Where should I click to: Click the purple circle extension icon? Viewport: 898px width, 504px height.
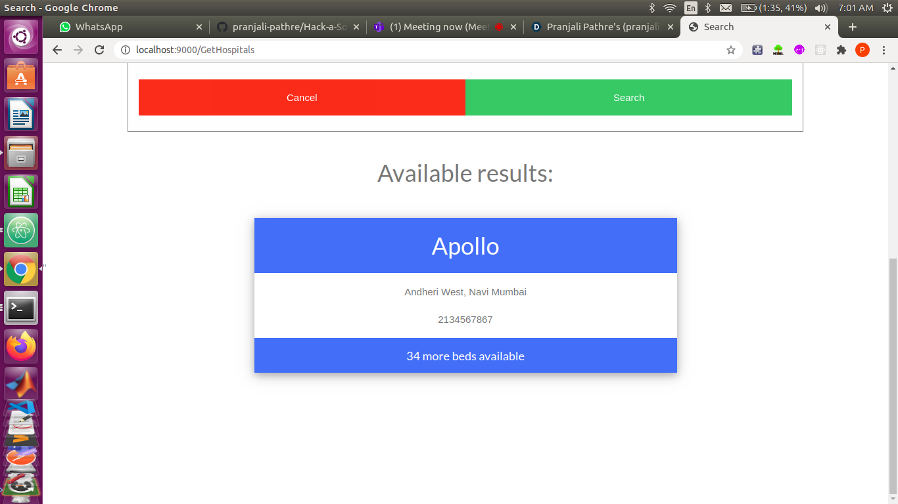click(x=799, y=50)
